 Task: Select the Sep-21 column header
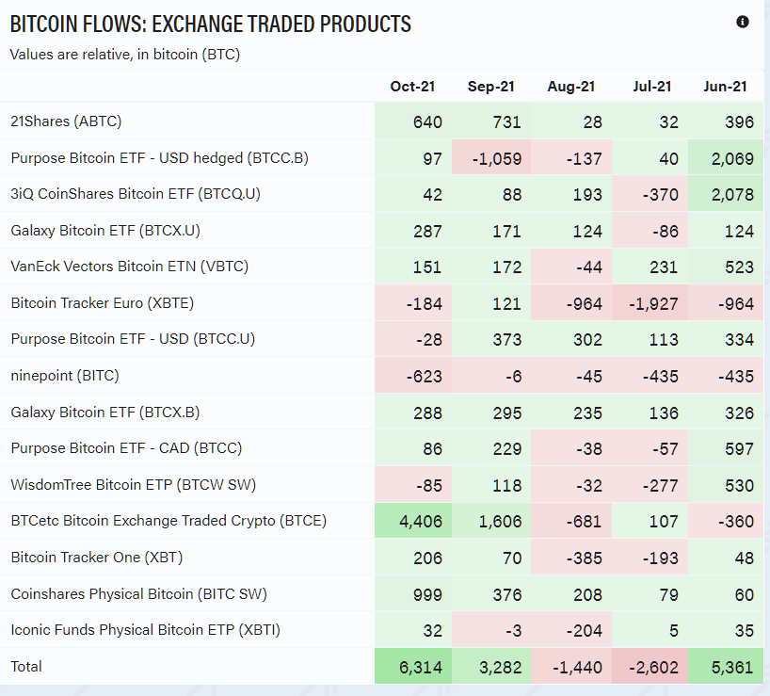490,87
